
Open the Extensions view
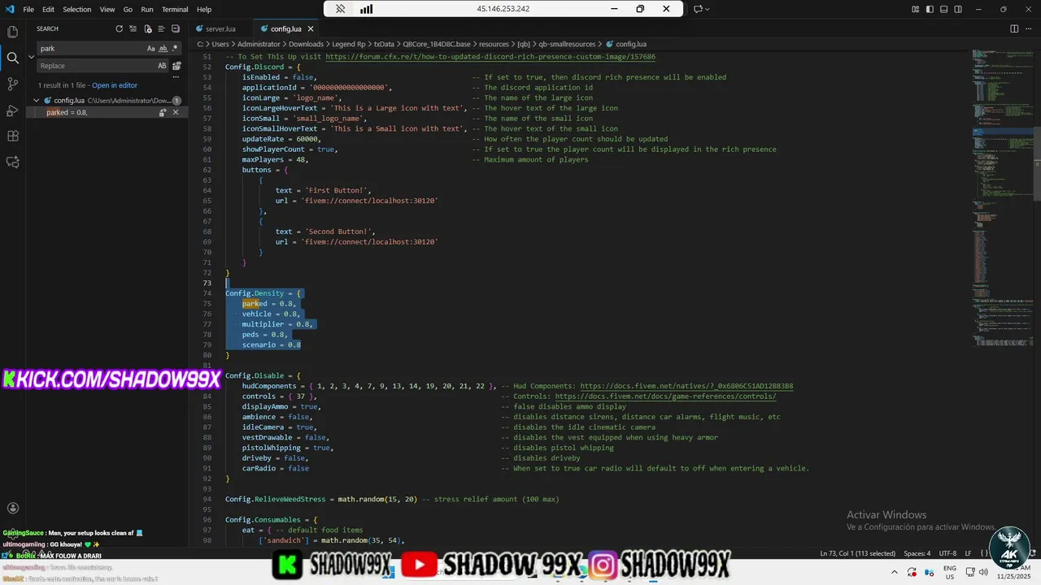[12, 136]
